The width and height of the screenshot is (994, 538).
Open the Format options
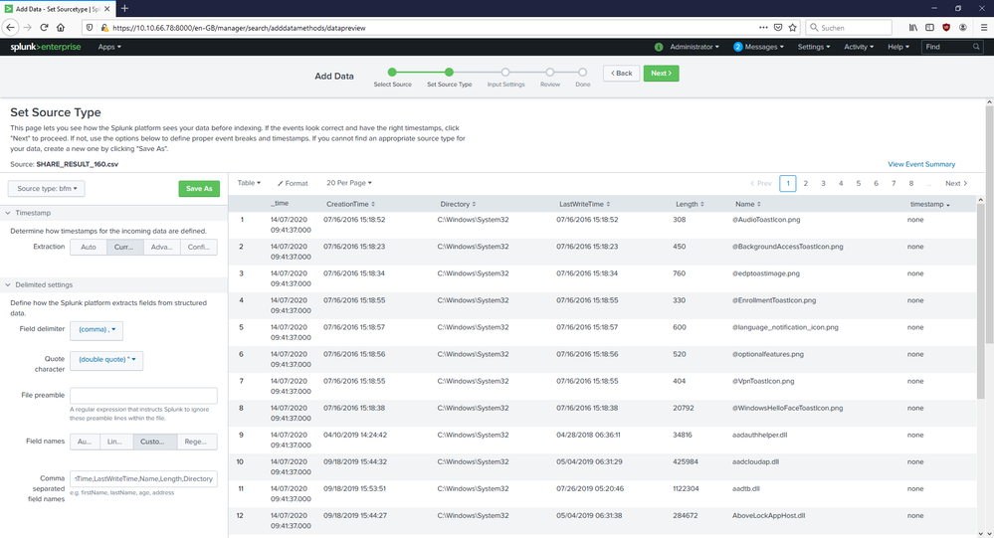(293, 183)
